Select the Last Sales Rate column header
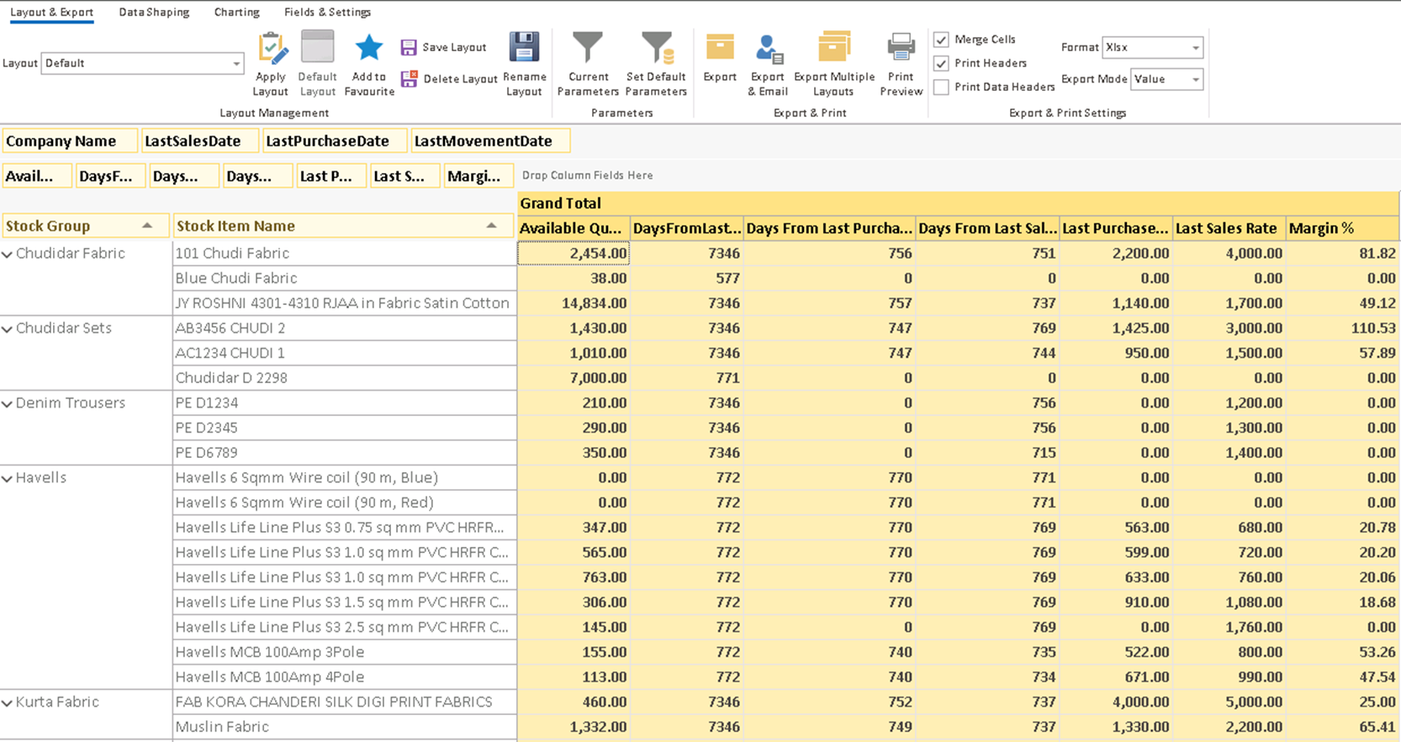 point(1229,228)
